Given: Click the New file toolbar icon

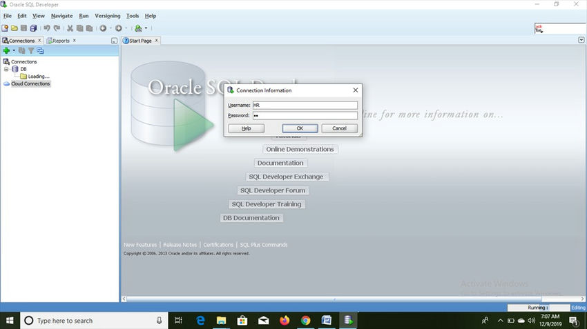Looking at the screenshot, I should click(x=5, y=28).
